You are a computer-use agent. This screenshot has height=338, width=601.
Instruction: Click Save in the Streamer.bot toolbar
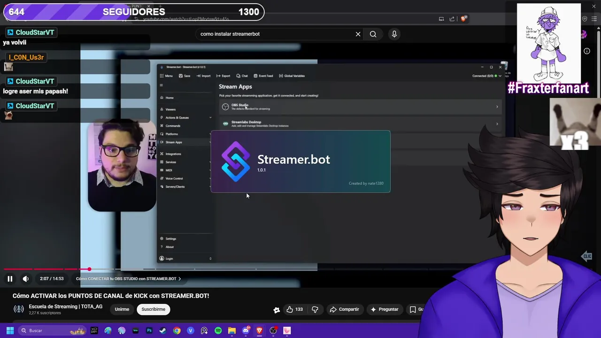click(x=185, y=76)
